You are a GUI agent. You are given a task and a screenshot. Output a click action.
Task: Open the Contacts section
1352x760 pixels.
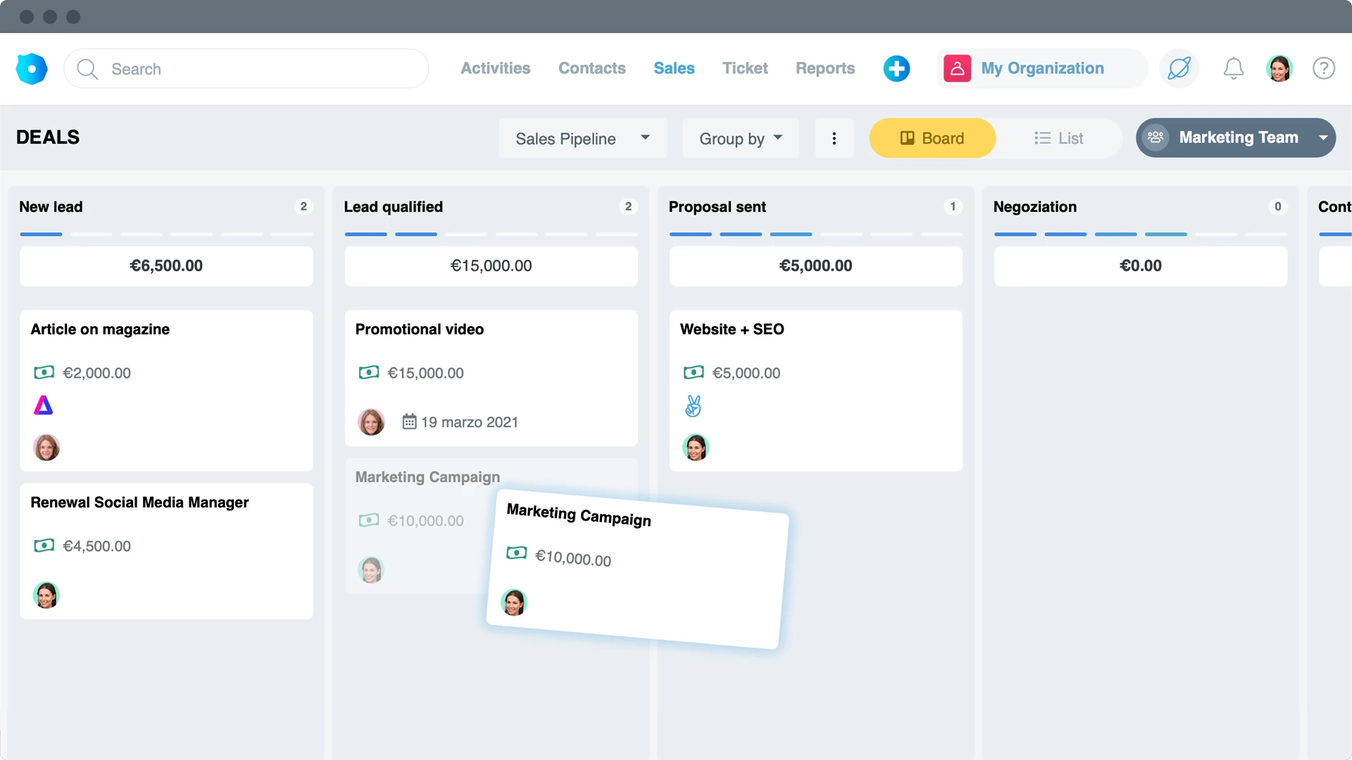(591, 68)
